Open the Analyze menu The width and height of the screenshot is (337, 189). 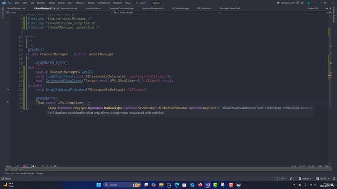point(80,3)
